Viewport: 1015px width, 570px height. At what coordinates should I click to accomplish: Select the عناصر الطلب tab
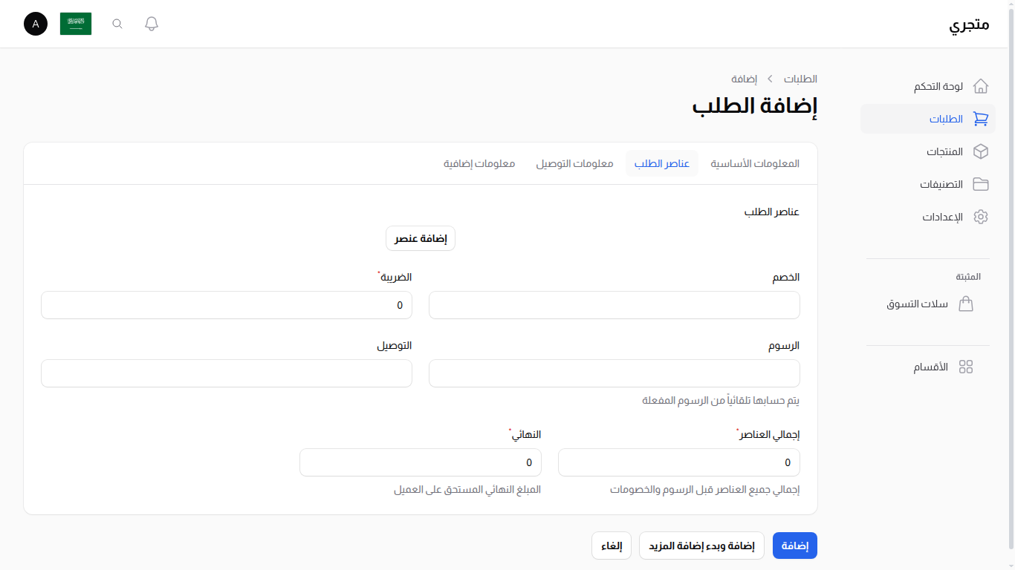[661, 163]
